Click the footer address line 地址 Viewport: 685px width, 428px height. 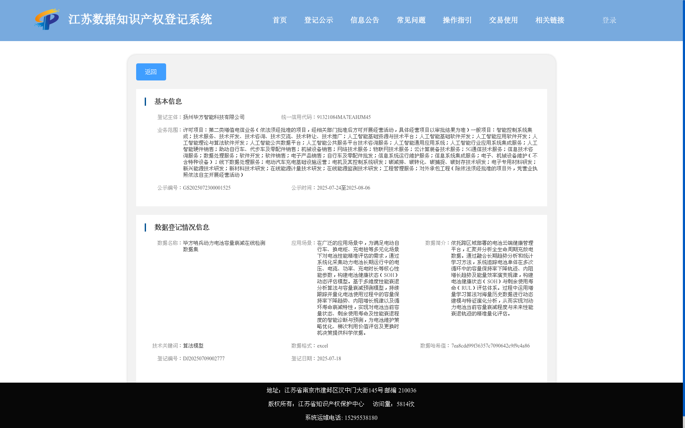click(341, 390)
